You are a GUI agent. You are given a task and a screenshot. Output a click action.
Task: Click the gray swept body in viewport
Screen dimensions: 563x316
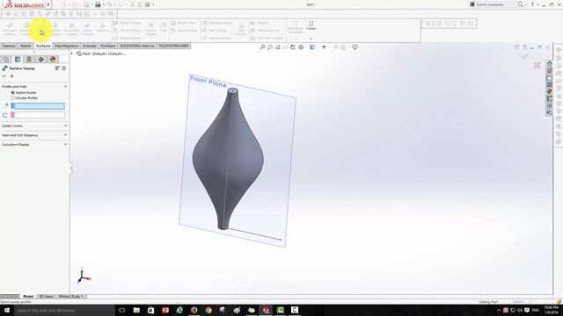pos(228,158)
